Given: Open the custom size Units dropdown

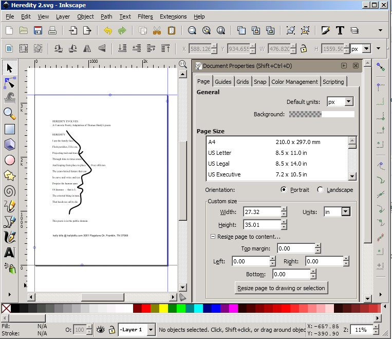Looking at the screenshot, I should (x=337, y=211).
